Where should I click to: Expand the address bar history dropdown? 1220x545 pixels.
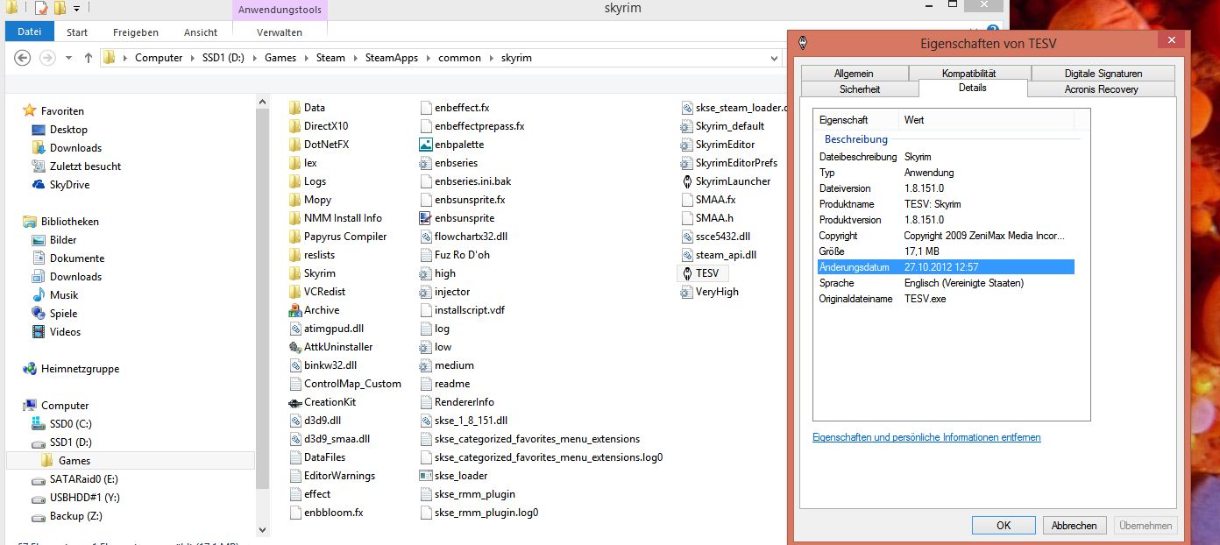(x=773, y=58)
